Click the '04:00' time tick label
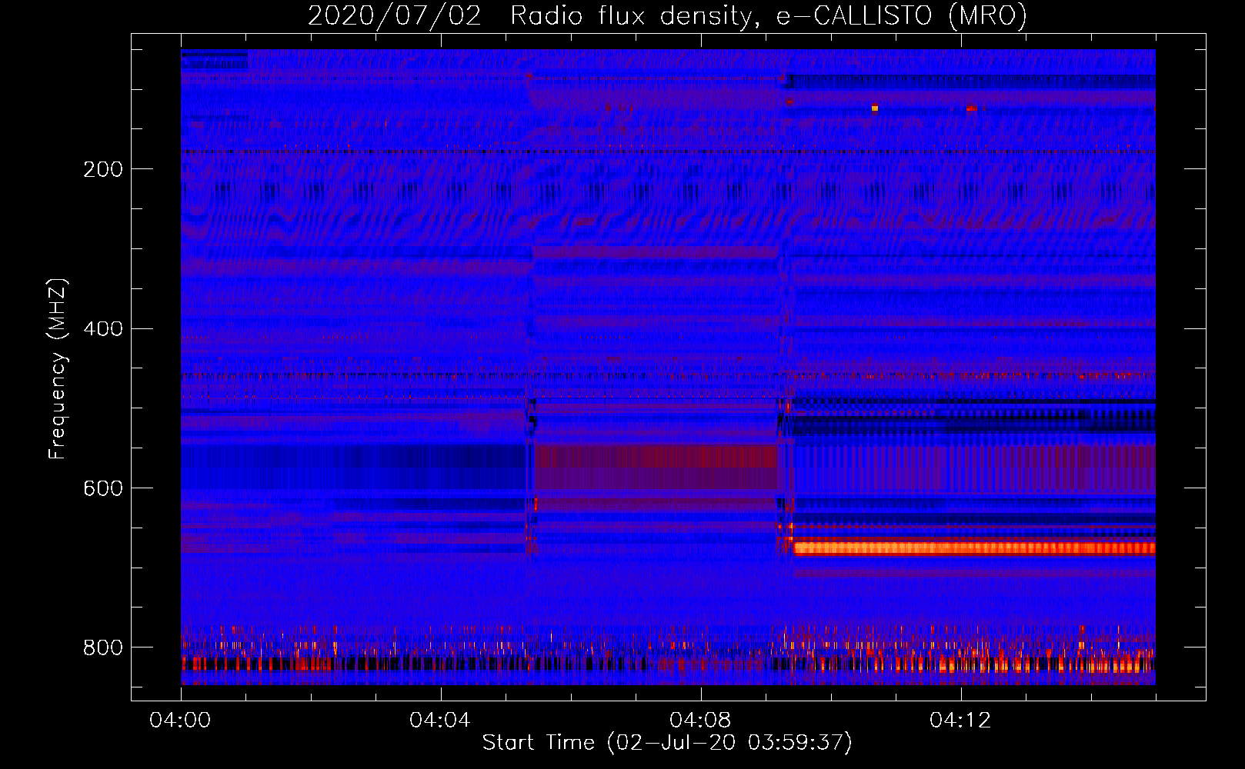This screenshot has width=1245, height=769. click(x=180, y=721)
